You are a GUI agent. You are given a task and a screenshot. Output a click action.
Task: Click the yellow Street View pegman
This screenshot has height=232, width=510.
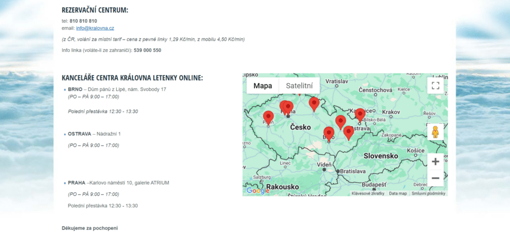click(435, 132)
